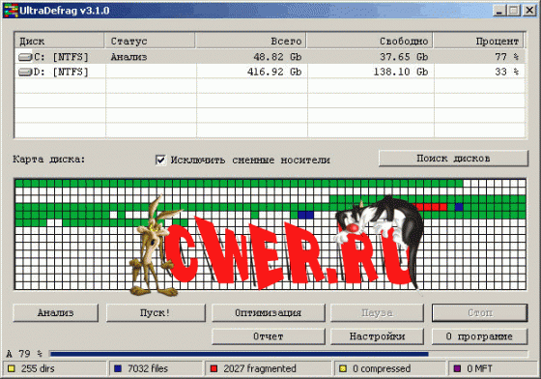This screenshot has height=379, width=541.
Task: Click the red fragmented legend square
Action: [x=214, y=368]
